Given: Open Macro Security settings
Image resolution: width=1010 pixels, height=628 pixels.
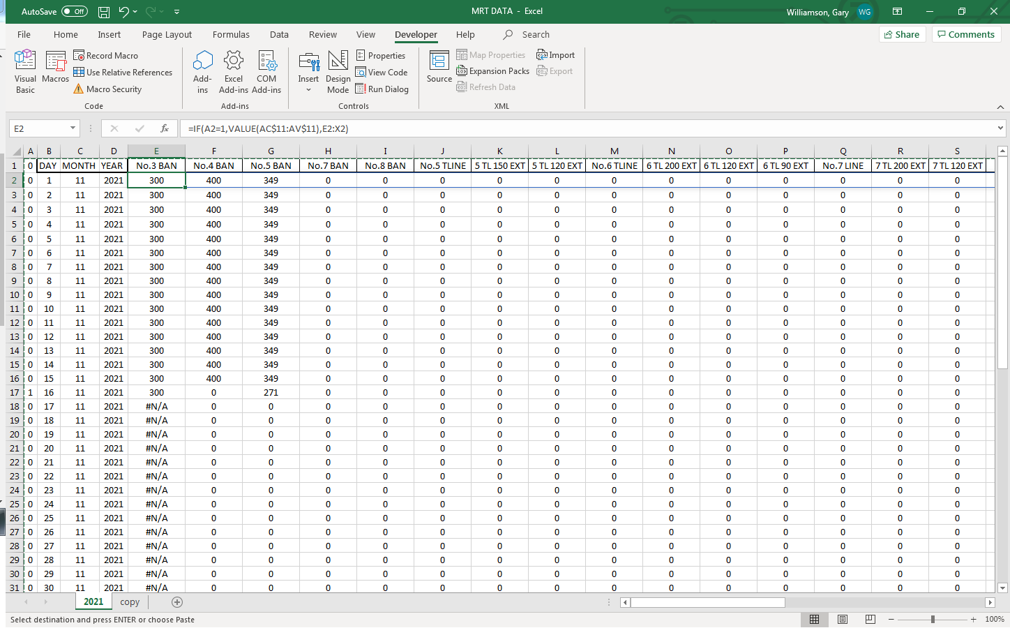Looking at the screenshot, I should point(107,89).
